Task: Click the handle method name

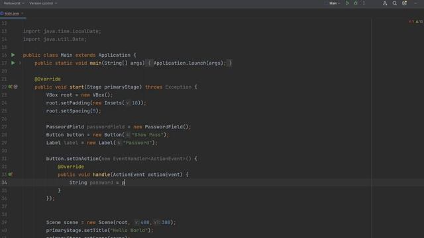Action: [101, 175]
